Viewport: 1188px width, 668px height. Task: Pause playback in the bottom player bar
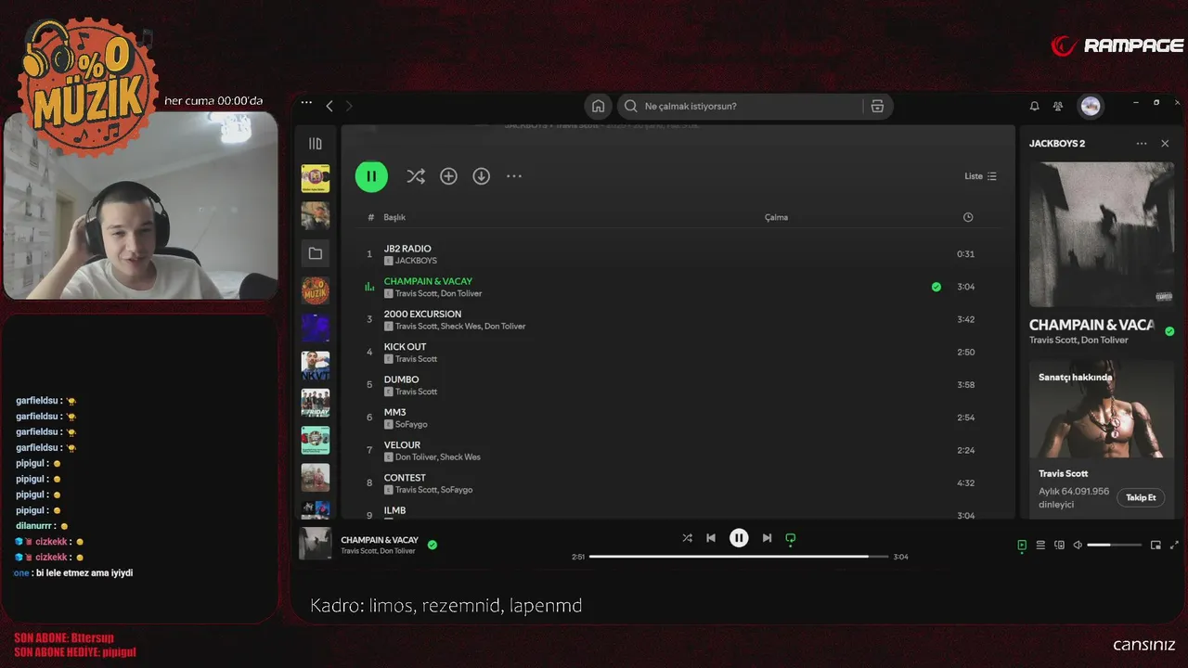pos(739,538)
